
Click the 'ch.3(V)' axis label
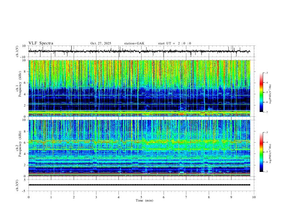[17, 186]
